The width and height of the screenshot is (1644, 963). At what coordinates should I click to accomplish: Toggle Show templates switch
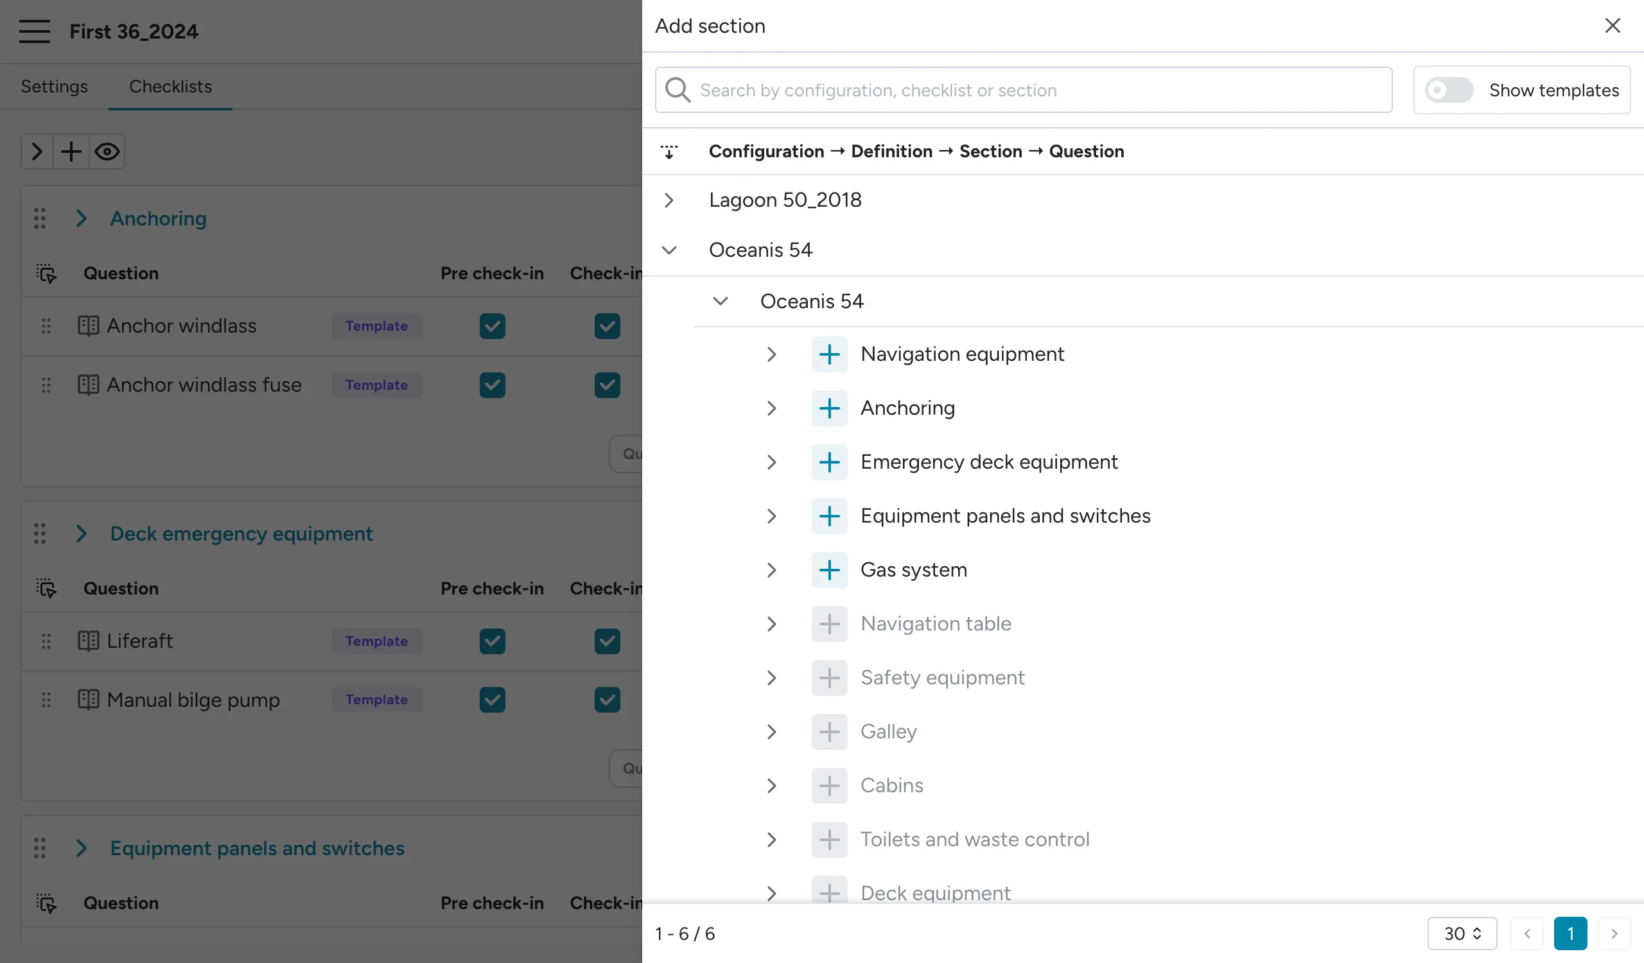pos(1448,90)
